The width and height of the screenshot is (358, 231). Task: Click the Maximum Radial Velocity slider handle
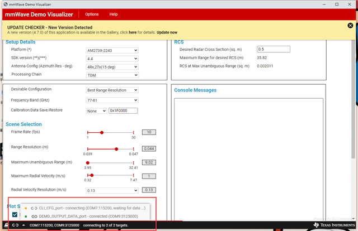tap(92, 175)
